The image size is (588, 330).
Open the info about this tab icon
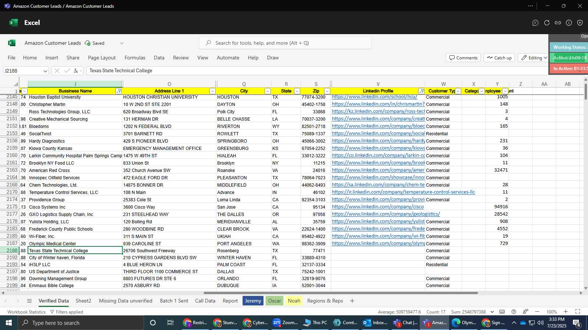569,23
